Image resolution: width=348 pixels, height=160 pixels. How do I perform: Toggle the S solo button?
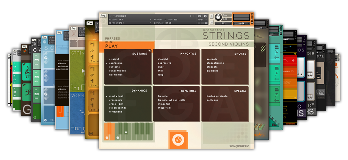click(211, 16)
